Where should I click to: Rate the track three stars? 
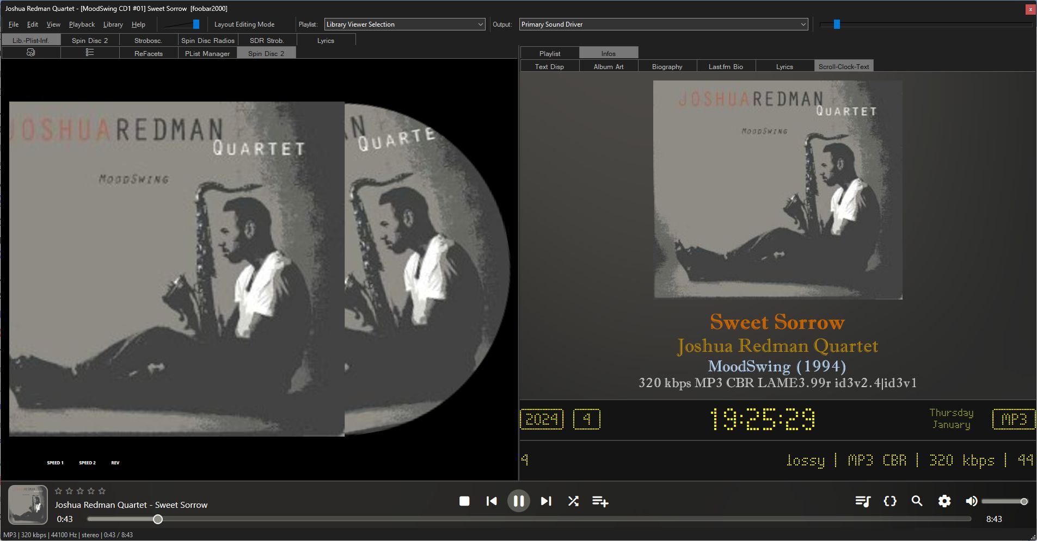tap(80, 491)
